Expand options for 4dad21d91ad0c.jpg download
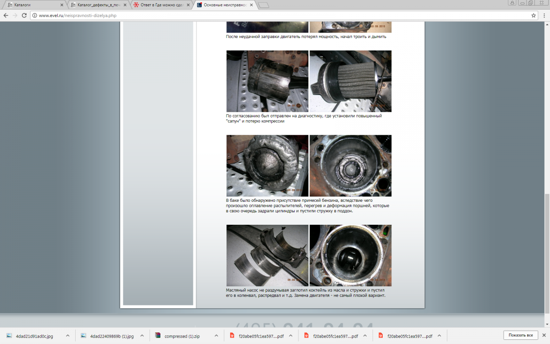The height and width of the screenshot is (344, 550). (67, 336)
